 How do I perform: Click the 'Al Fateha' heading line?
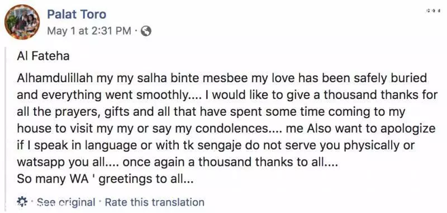coord(43,56)
